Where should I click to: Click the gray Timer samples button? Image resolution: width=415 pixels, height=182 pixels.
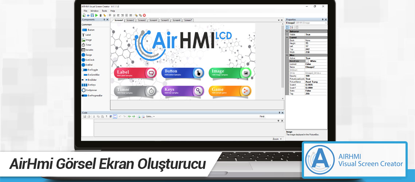135,91
